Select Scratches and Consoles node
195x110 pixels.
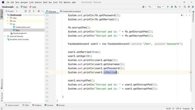(19, 39)
